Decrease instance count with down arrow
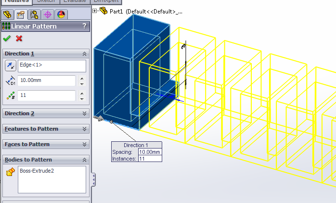 tap(82, 98)
